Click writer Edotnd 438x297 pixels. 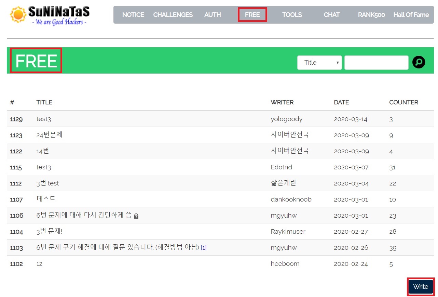point(282,167)
